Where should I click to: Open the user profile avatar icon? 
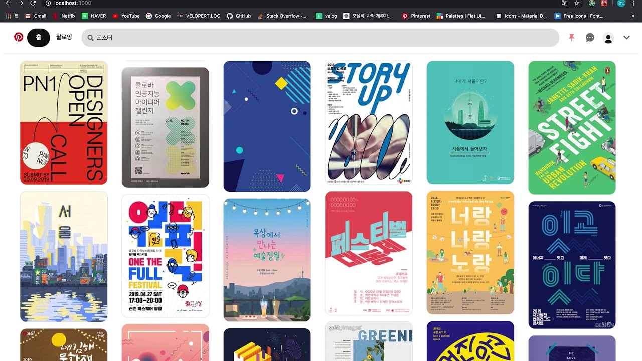(x=608, y=38)
